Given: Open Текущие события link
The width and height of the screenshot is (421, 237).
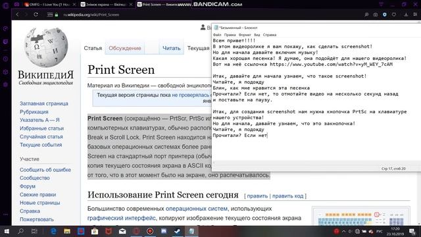Looking at the screenshot, I should pos(41,145).
